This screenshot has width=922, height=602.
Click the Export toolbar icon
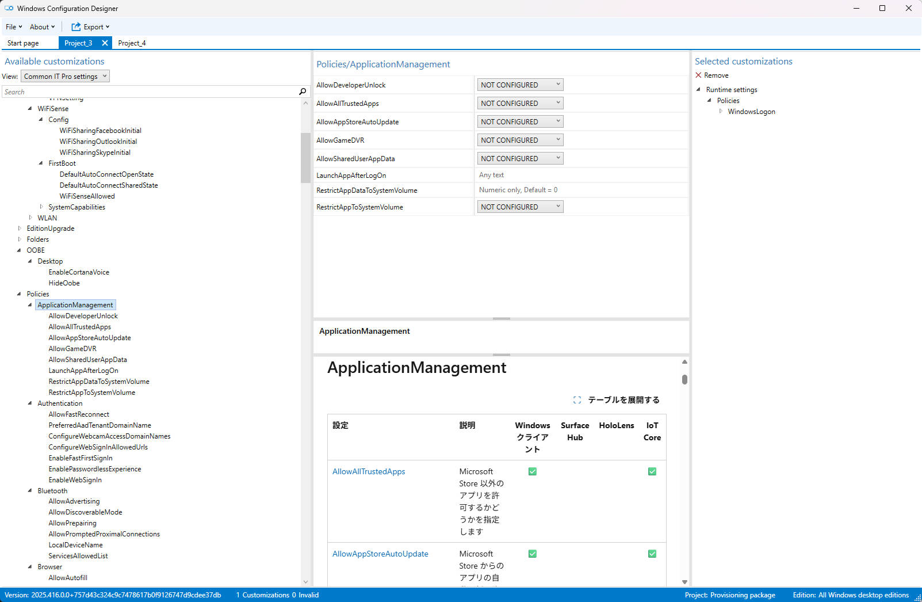76,27
